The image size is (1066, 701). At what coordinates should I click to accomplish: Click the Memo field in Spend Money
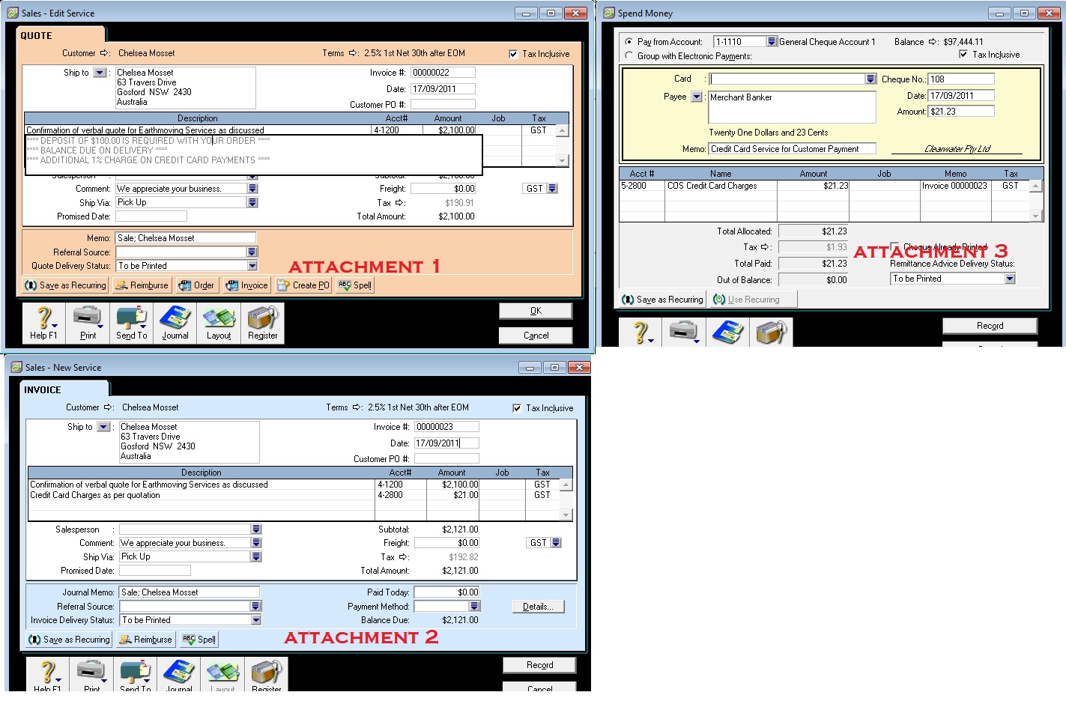(x=793, y=149)
